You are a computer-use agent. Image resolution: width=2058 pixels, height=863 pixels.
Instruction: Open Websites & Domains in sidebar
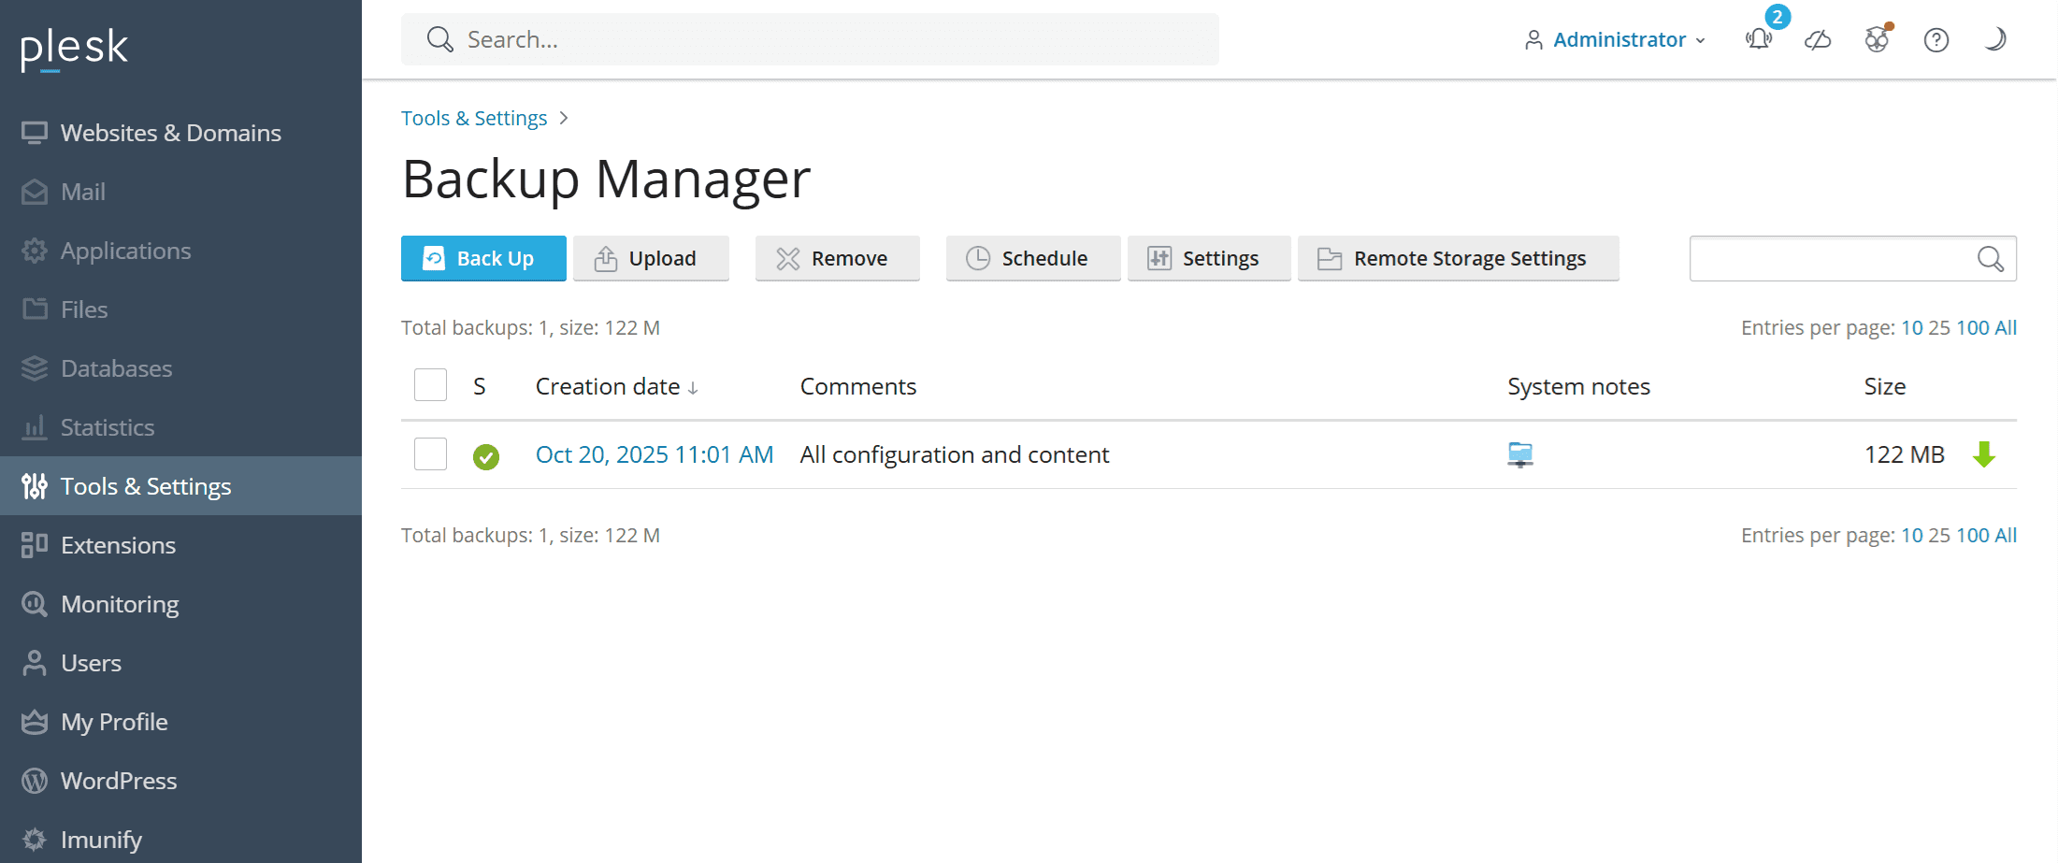170,133
